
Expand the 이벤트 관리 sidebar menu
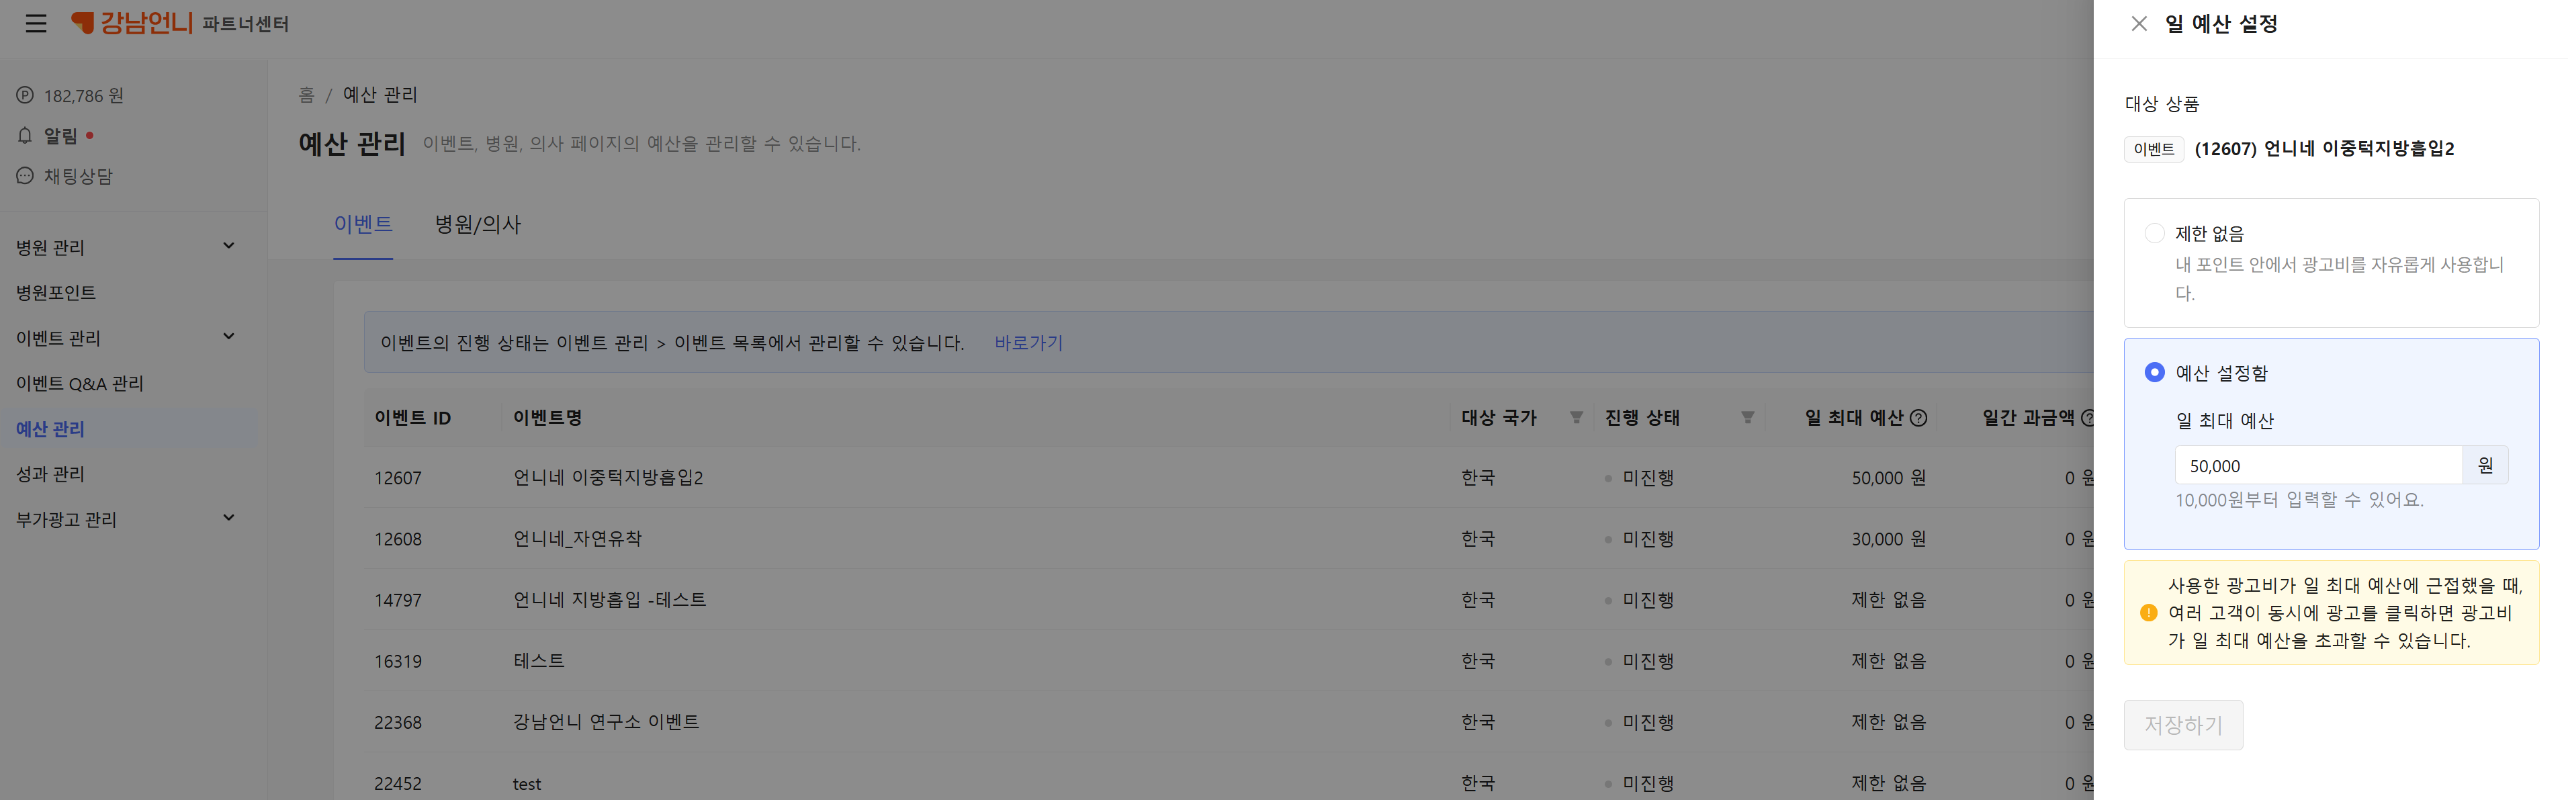pyautogui.click(x=229, y=336)
